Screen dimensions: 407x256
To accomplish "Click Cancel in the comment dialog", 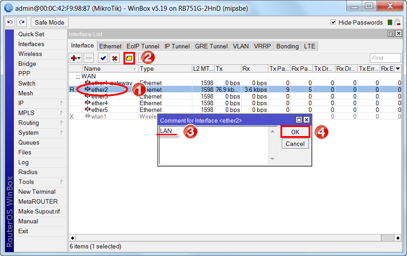I will point(295,144).
